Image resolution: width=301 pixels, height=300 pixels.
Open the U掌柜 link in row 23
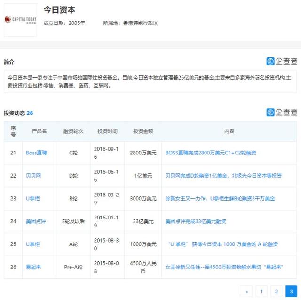coord(33,199)
